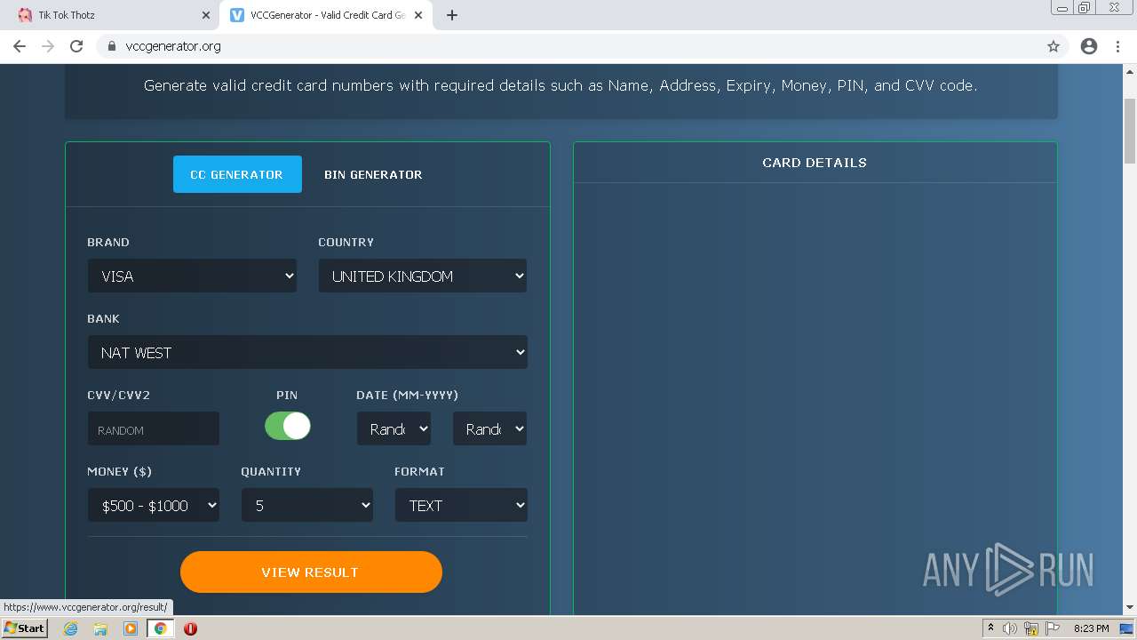Open the expiry year Random dropdown
The height and width of the screenshot is (640, 1137).
click(x=490, y=429)
